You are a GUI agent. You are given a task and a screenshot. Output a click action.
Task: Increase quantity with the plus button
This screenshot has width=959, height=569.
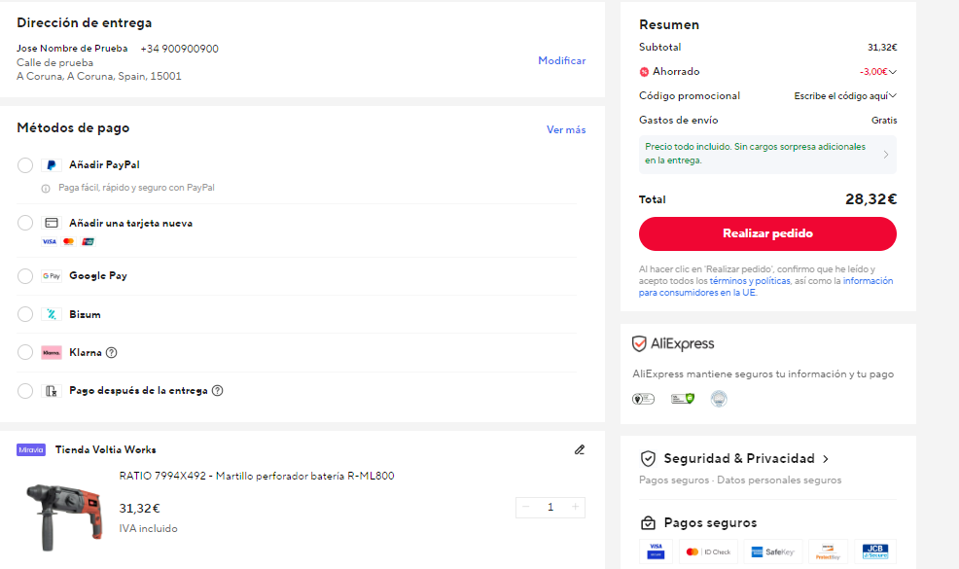[x=575, y=507]
